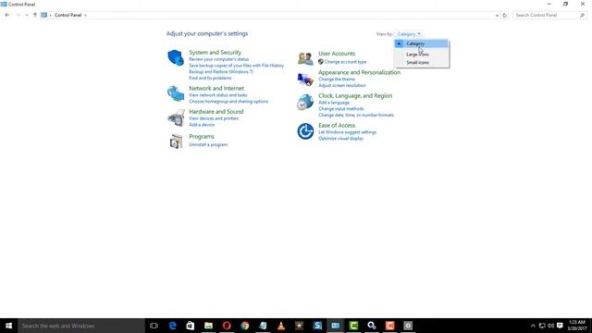
Task: Open the Programs heading link
Action: coord(202,136)
